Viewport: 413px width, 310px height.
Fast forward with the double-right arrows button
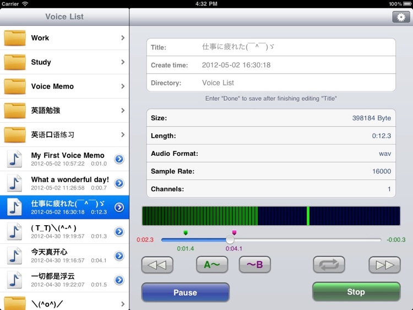tap(384, 265)
